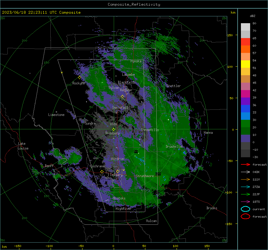Click the ThreeHills city label
The width and height of the screenshot is (268, 250).
150,130
